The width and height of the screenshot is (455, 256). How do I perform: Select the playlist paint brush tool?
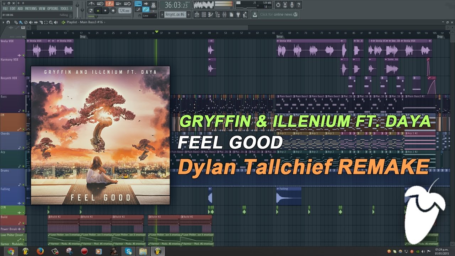pos(21,22)
